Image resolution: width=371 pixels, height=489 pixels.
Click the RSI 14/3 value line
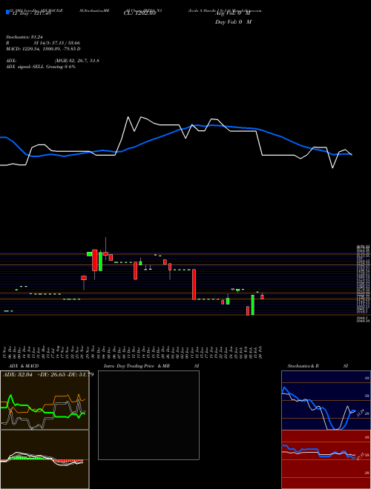[x=43, y=43]
